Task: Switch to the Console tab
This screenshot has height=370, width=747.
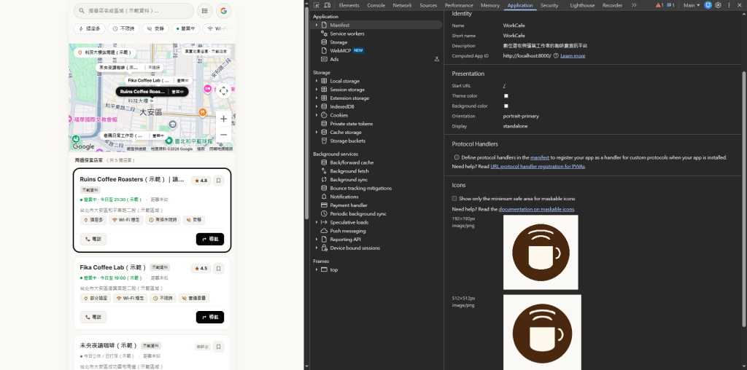Action: (376, 5)
